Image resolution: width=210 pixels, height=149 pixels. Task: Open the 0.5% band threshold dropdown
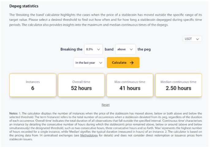coord(93,49)
